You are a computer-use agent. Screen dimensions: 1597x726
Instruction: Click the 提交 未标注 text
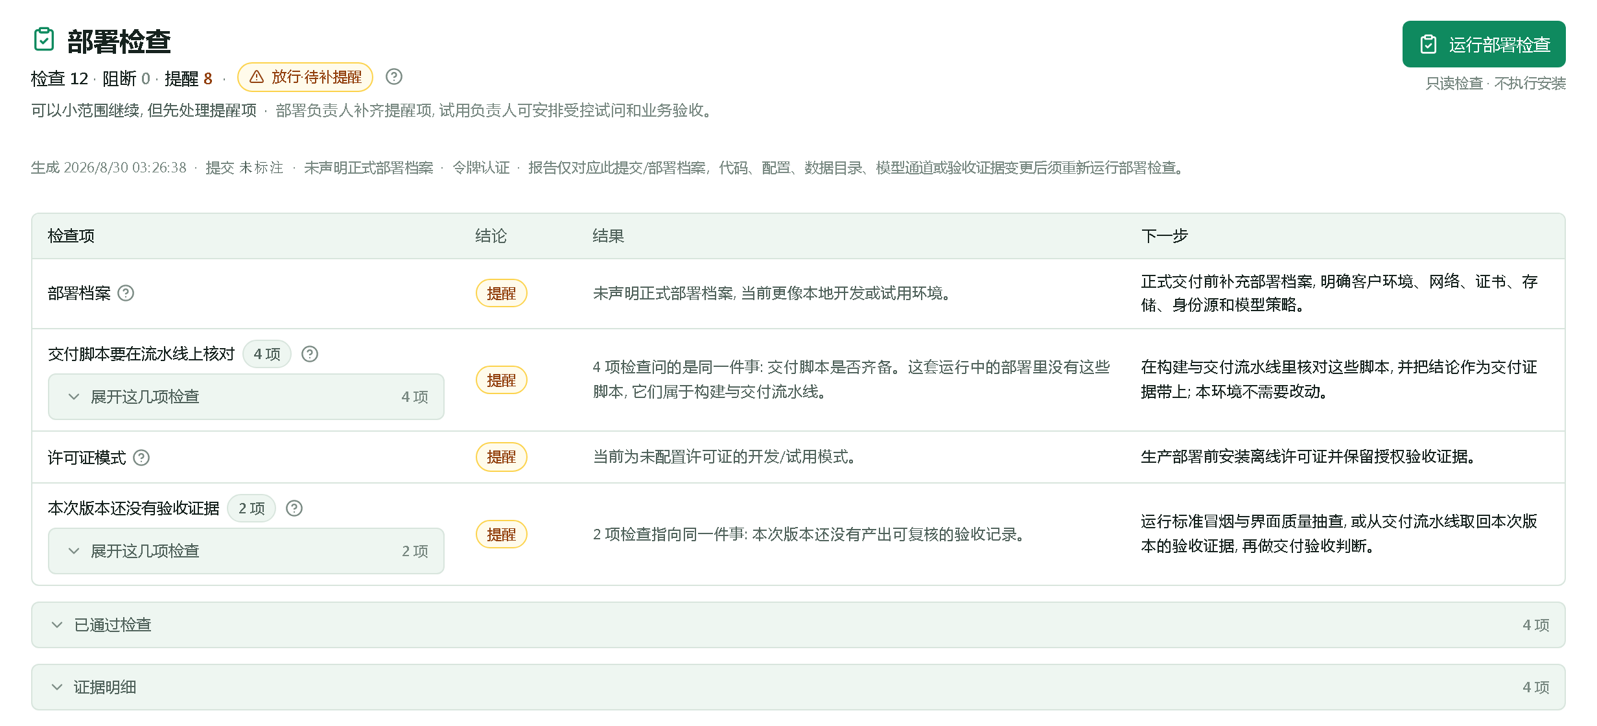(x=244, y=168)
